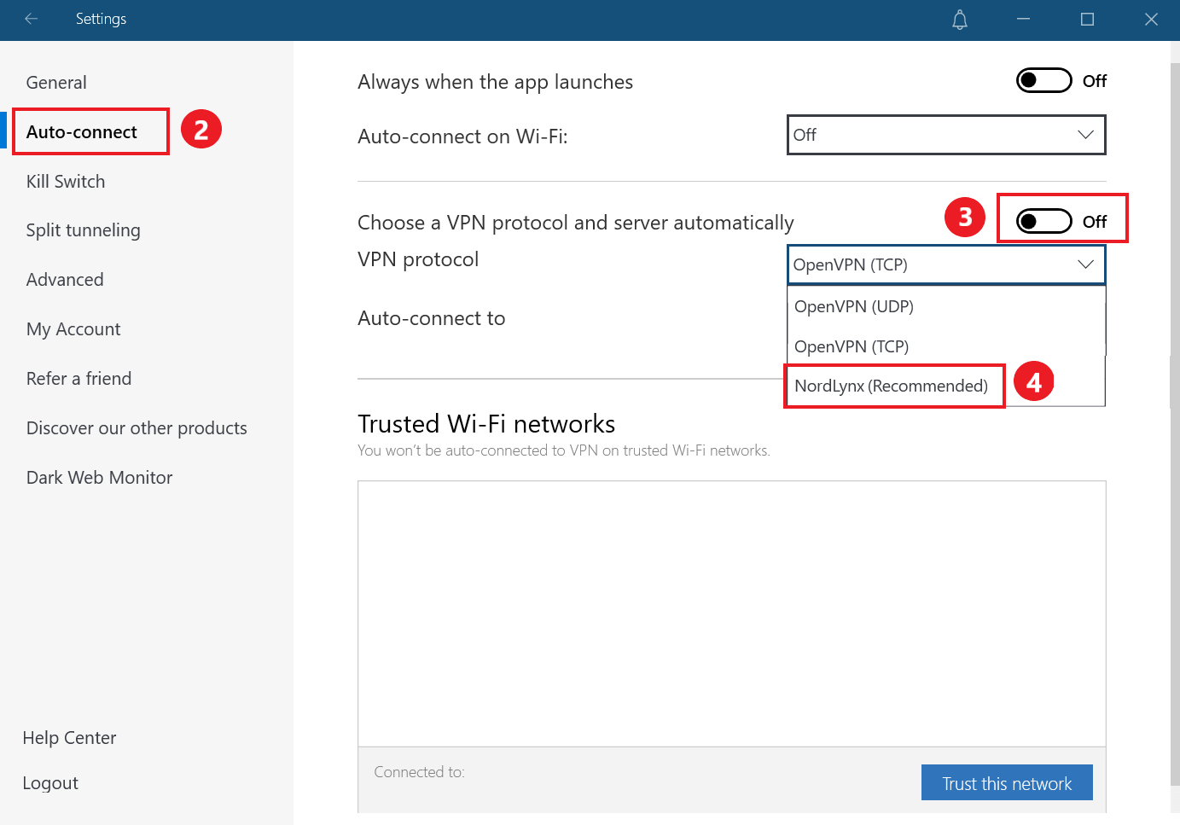Screen dimensions: 1180x825
Task: Minimize the Settings window
Action: (1023, 19)
